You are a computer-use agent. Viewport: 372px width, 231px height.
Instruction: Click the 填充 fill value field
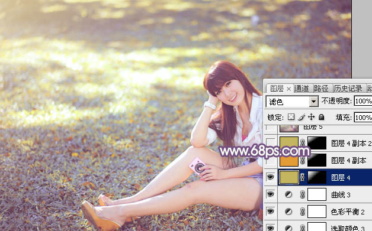(363, 118)
